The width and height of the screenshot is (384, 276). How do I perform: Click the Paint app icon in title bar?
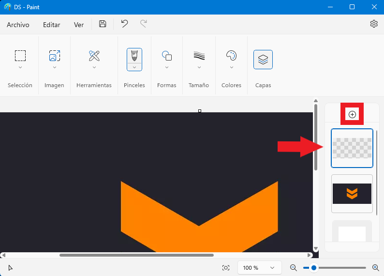[8, 7]
